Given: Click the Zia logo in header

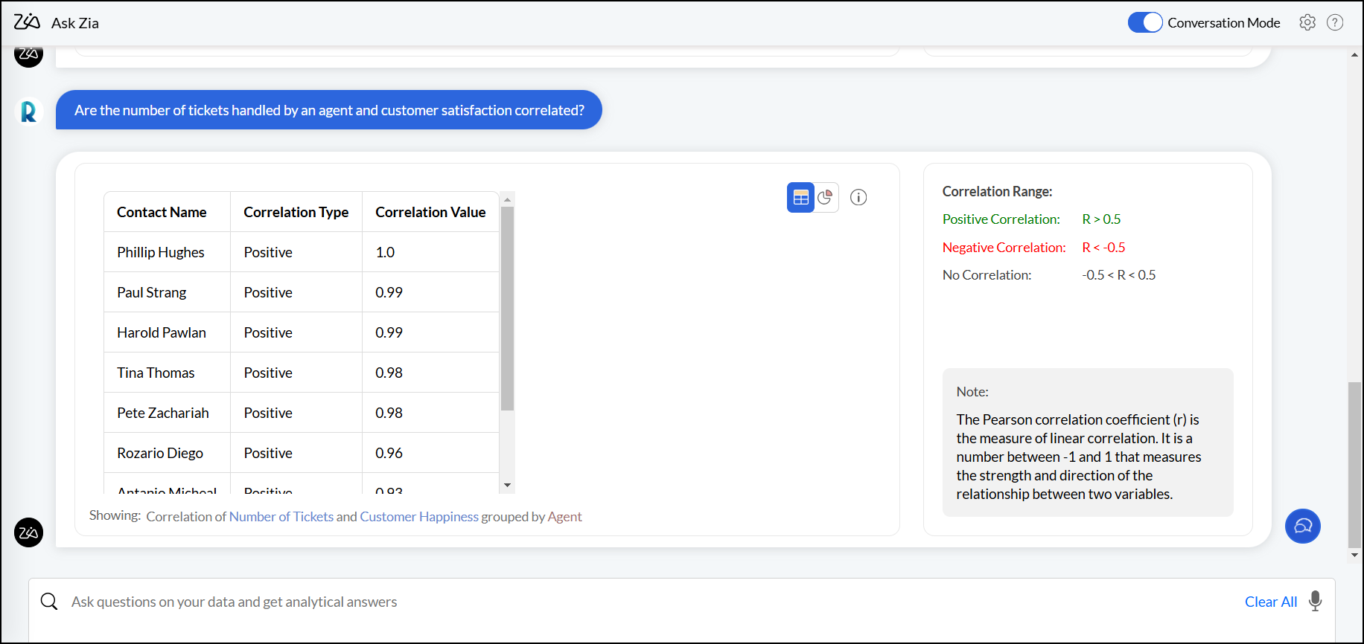Looking at the screenshot, I should click(x=27, y=22).
